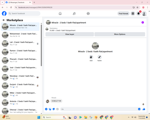150x120 pixels.
Task: Click the Facebook logo icon
Action: [x=4, y=13]
